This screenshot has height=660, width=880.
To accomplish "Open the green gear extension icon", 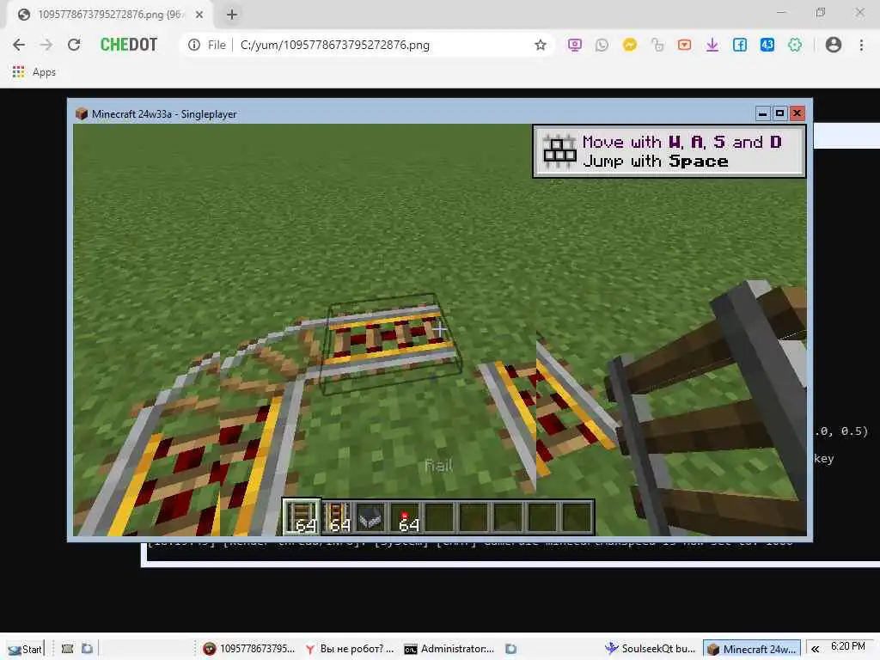I will pyautogui.click(x=795, y=45).
